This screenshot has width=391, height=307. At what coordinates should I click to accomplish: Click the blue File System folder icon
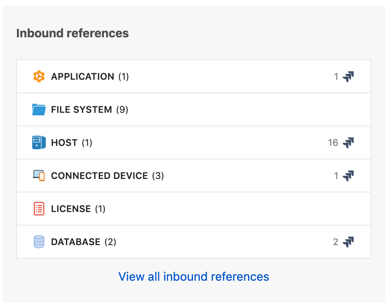[39, 109]
